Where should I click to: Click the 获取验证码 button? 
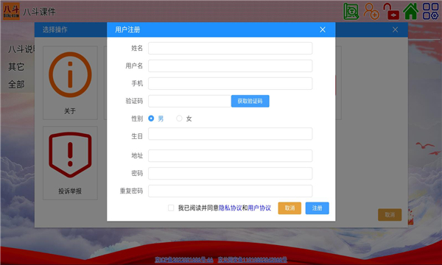click(x=250, y=101)
